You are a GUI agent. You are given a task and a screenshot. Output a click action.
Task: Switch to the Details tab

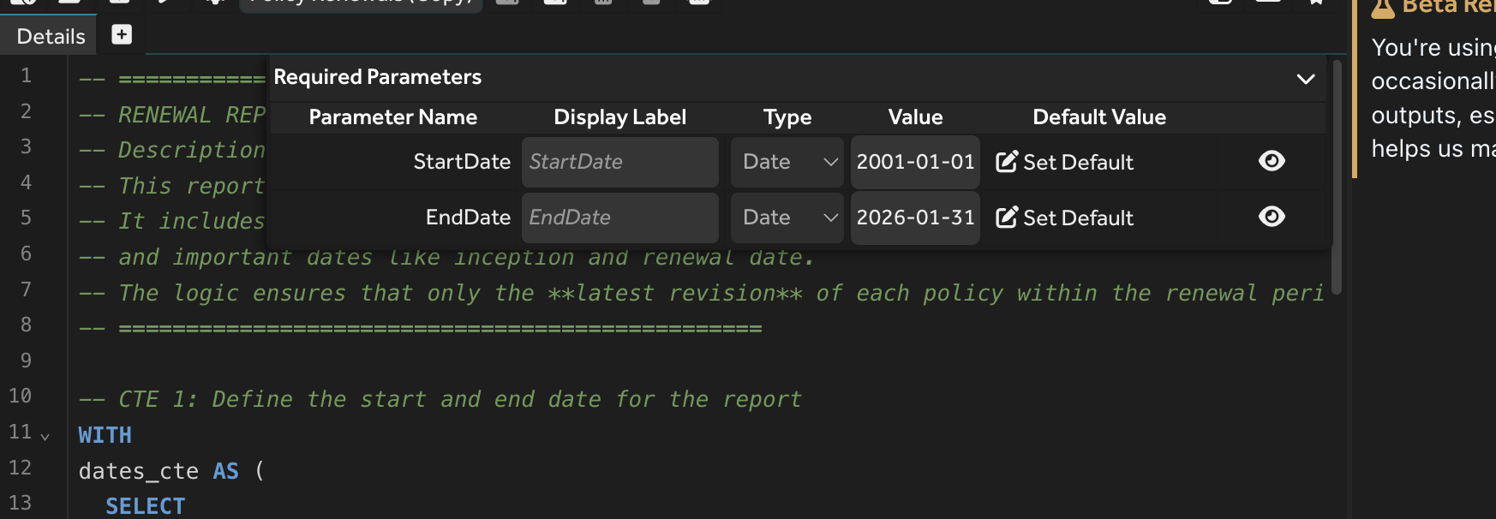tap(51, 36)
